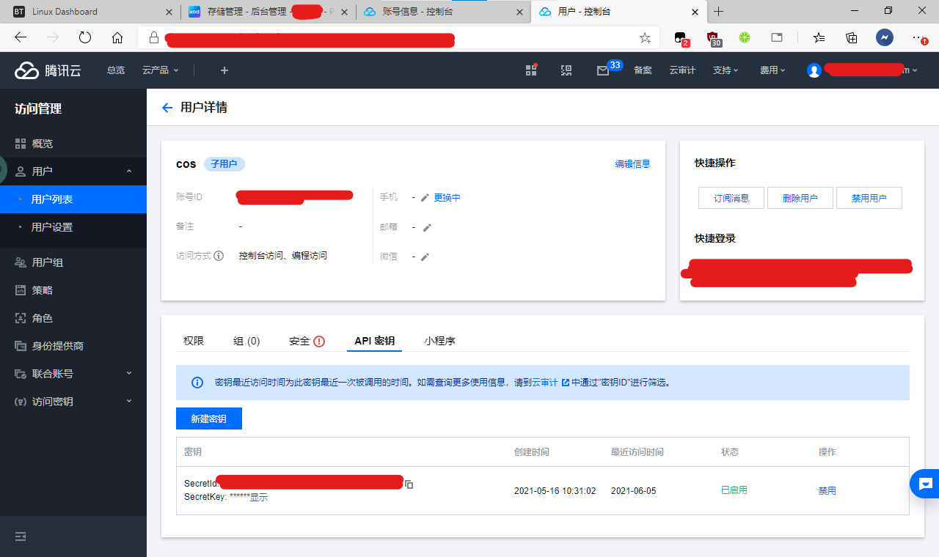The image size is (939, 557).
Task: Click the back arrow beside 用户详情
Action: coord(167,108)
